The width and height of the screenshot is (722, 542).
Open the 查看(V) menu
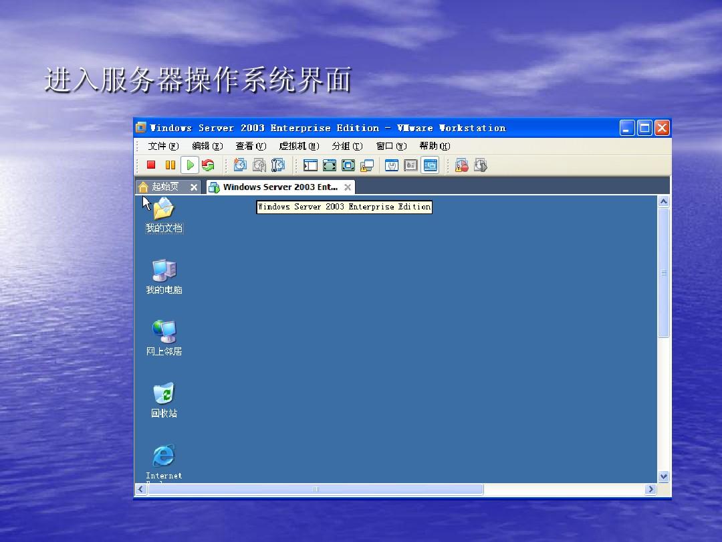(x=251, y=146)
